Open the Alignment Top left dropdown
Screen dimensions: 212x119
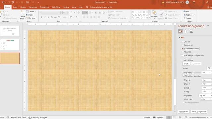point(205,96)
